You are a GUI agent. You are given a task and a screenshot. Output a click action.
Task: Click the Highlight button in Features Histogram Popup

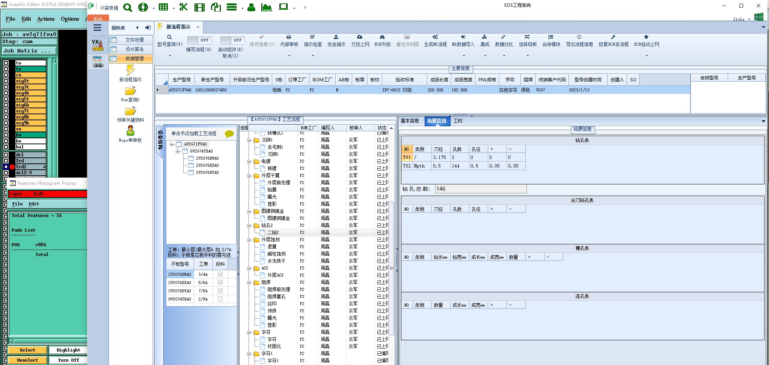(68, 350)
